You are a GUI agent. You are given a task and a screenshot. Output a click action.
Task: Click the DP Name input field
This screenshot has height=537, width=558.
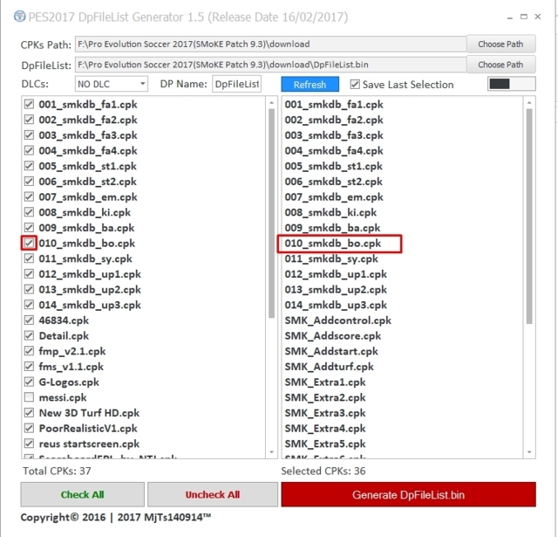coord(236,84)
